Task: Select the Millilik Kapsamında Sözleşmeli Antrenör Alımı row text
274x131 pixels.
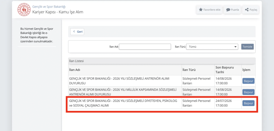Action: pyautogui.click(x=123, y=92)
